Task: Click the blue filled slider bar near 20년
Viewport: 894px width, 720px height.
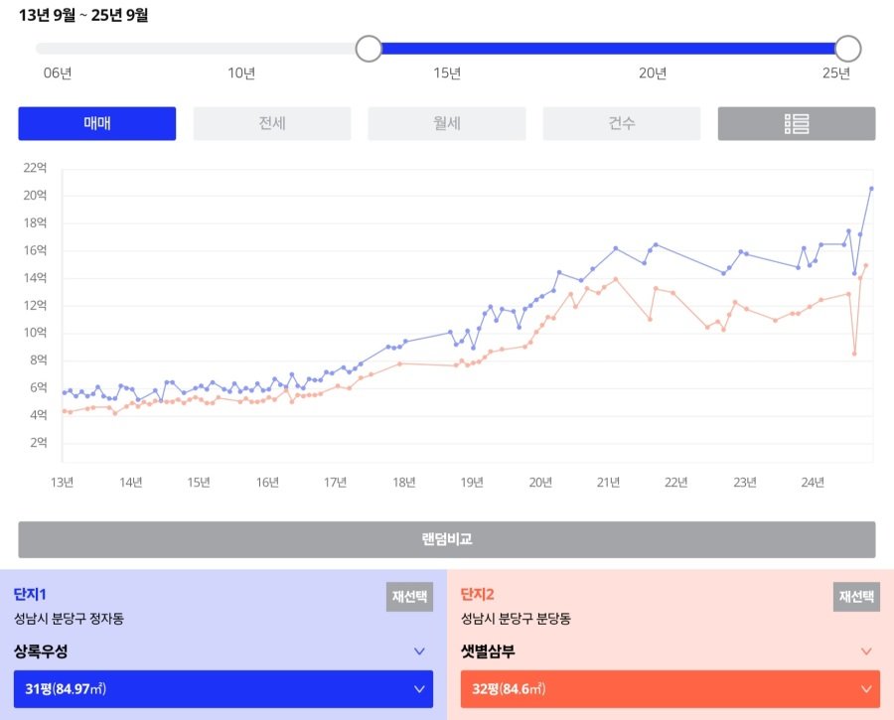Action: click(x=653, y=49)
